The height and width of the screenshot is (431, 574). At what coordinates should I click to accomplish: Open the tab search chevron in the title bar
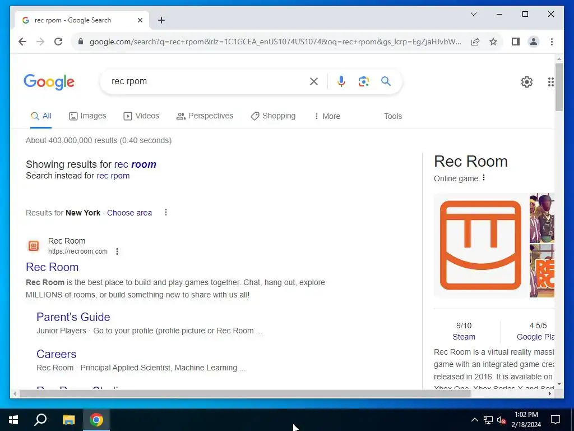coord(473,14)
